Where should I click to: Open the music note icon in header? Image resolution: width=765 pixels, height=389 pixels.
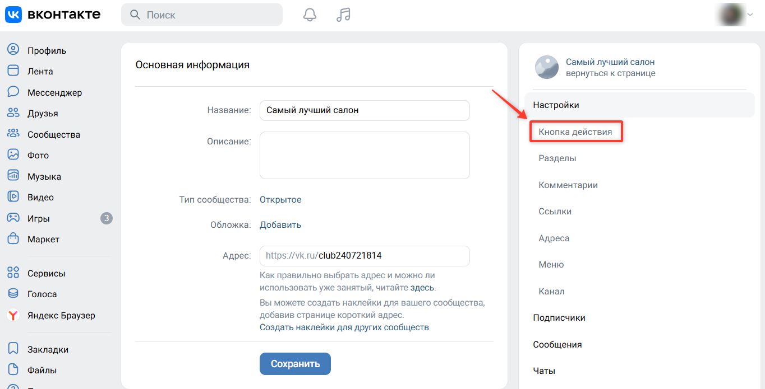click(343, 15)
